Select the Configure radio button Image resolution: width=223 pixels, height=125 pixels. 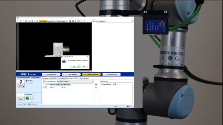(x=26, y=81)
